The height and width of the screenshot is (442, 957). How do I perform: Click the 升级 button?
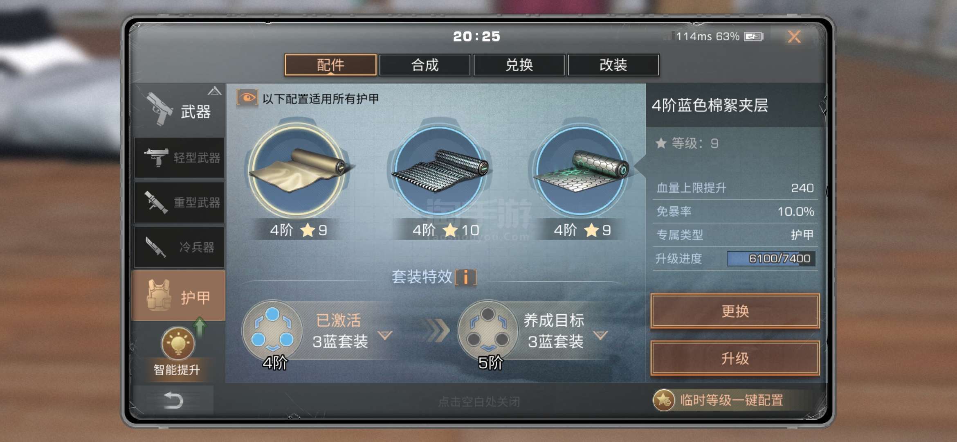(x=735, y=359)
